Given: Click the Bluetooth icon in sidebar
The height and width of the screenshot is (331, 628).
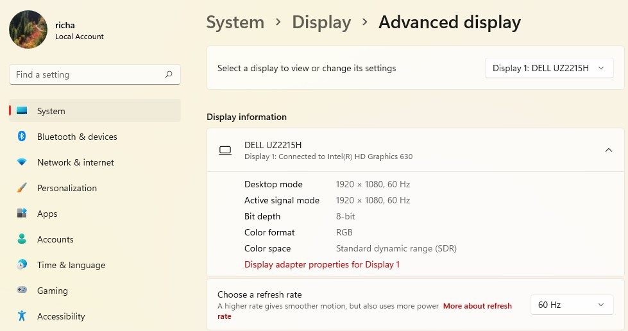Looking at the screenshot, I should (x=22, y=136).
